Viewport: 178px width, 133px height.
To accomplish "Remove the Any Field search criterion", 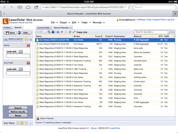I will pyautogui.click(x=28, y=63).
